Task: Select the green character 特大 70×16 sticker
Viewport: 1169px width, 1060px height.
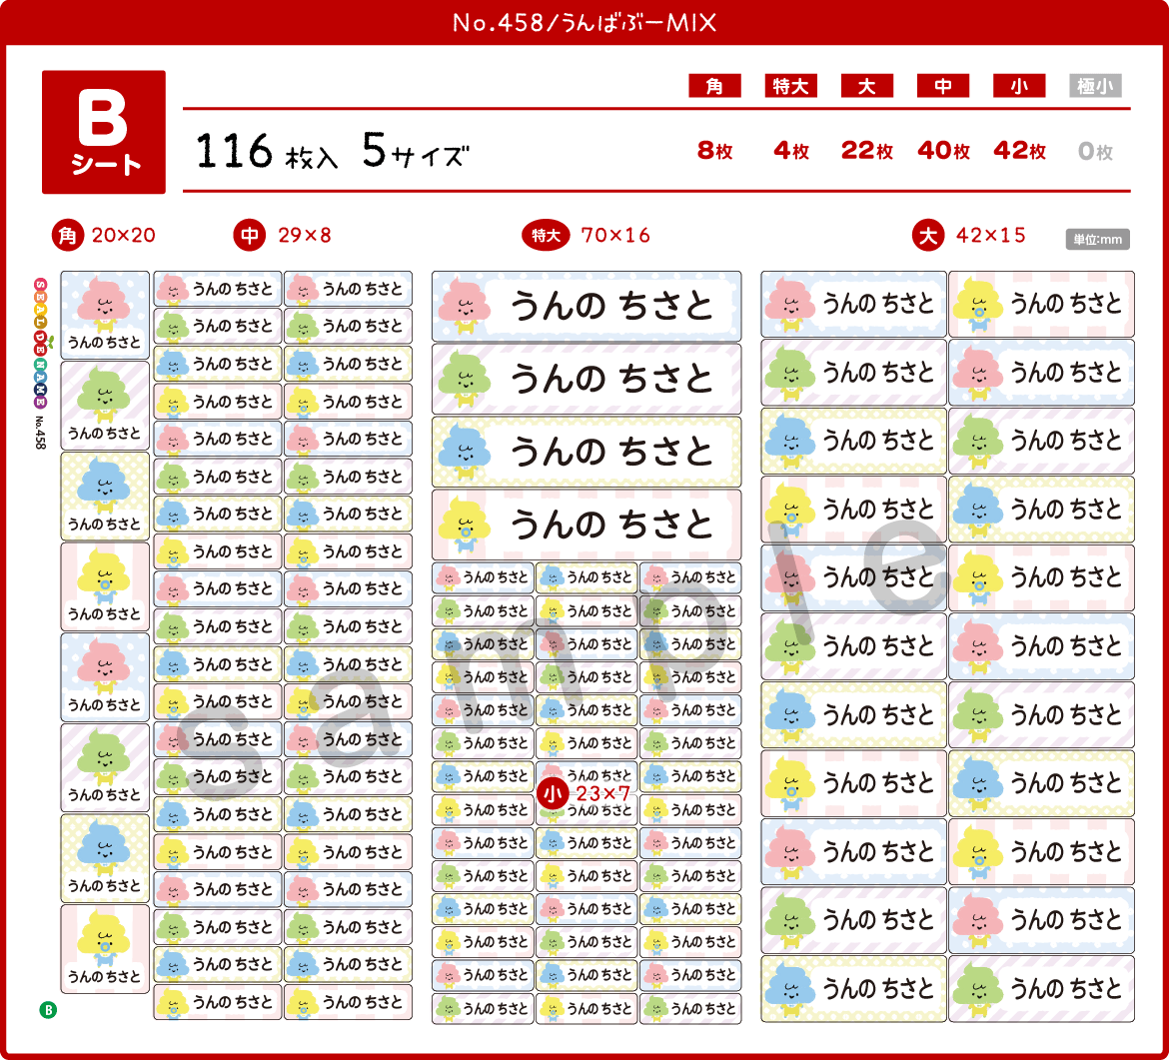Action: click(586, 379)
